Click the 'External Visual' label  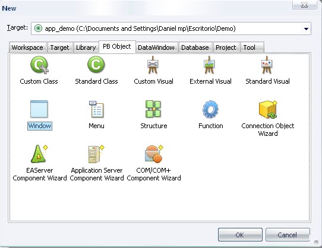210,81
